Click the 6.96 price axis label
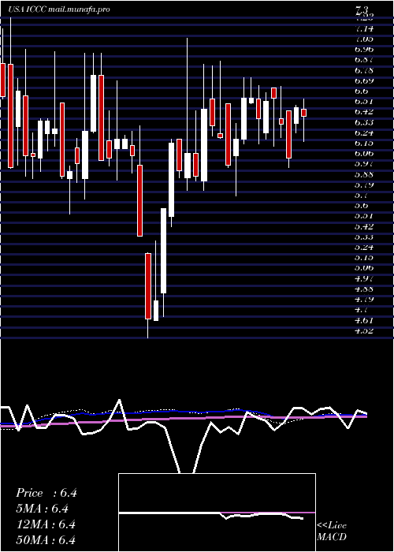Viewport: 394px width, 552px height. coord(364,49)
